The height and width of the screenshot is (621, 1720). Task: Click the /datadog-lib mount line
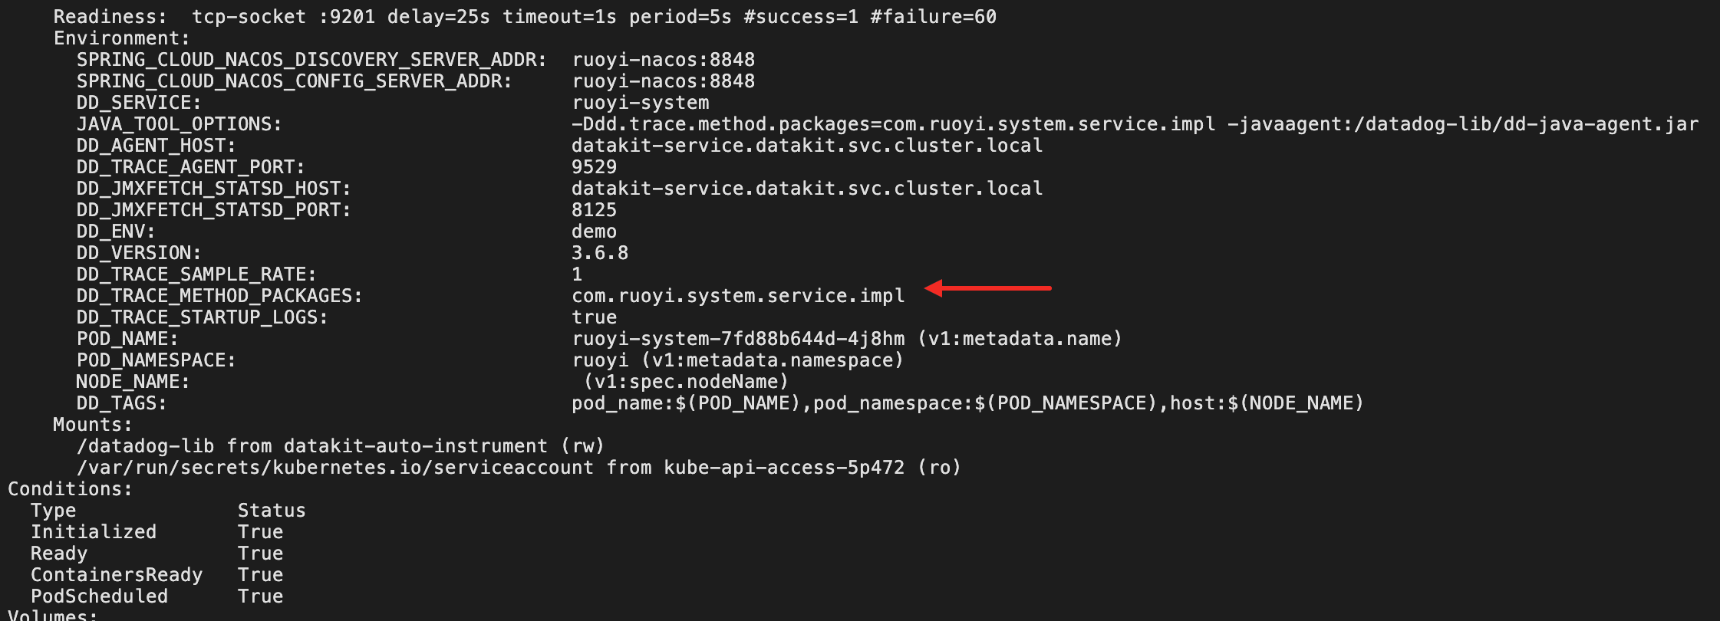click(x=341, y=446)
